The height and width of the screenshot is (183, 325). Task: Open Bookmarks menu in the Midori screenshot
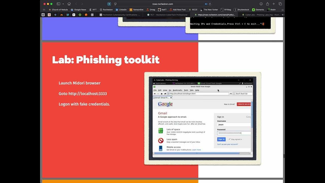point(177,90)
